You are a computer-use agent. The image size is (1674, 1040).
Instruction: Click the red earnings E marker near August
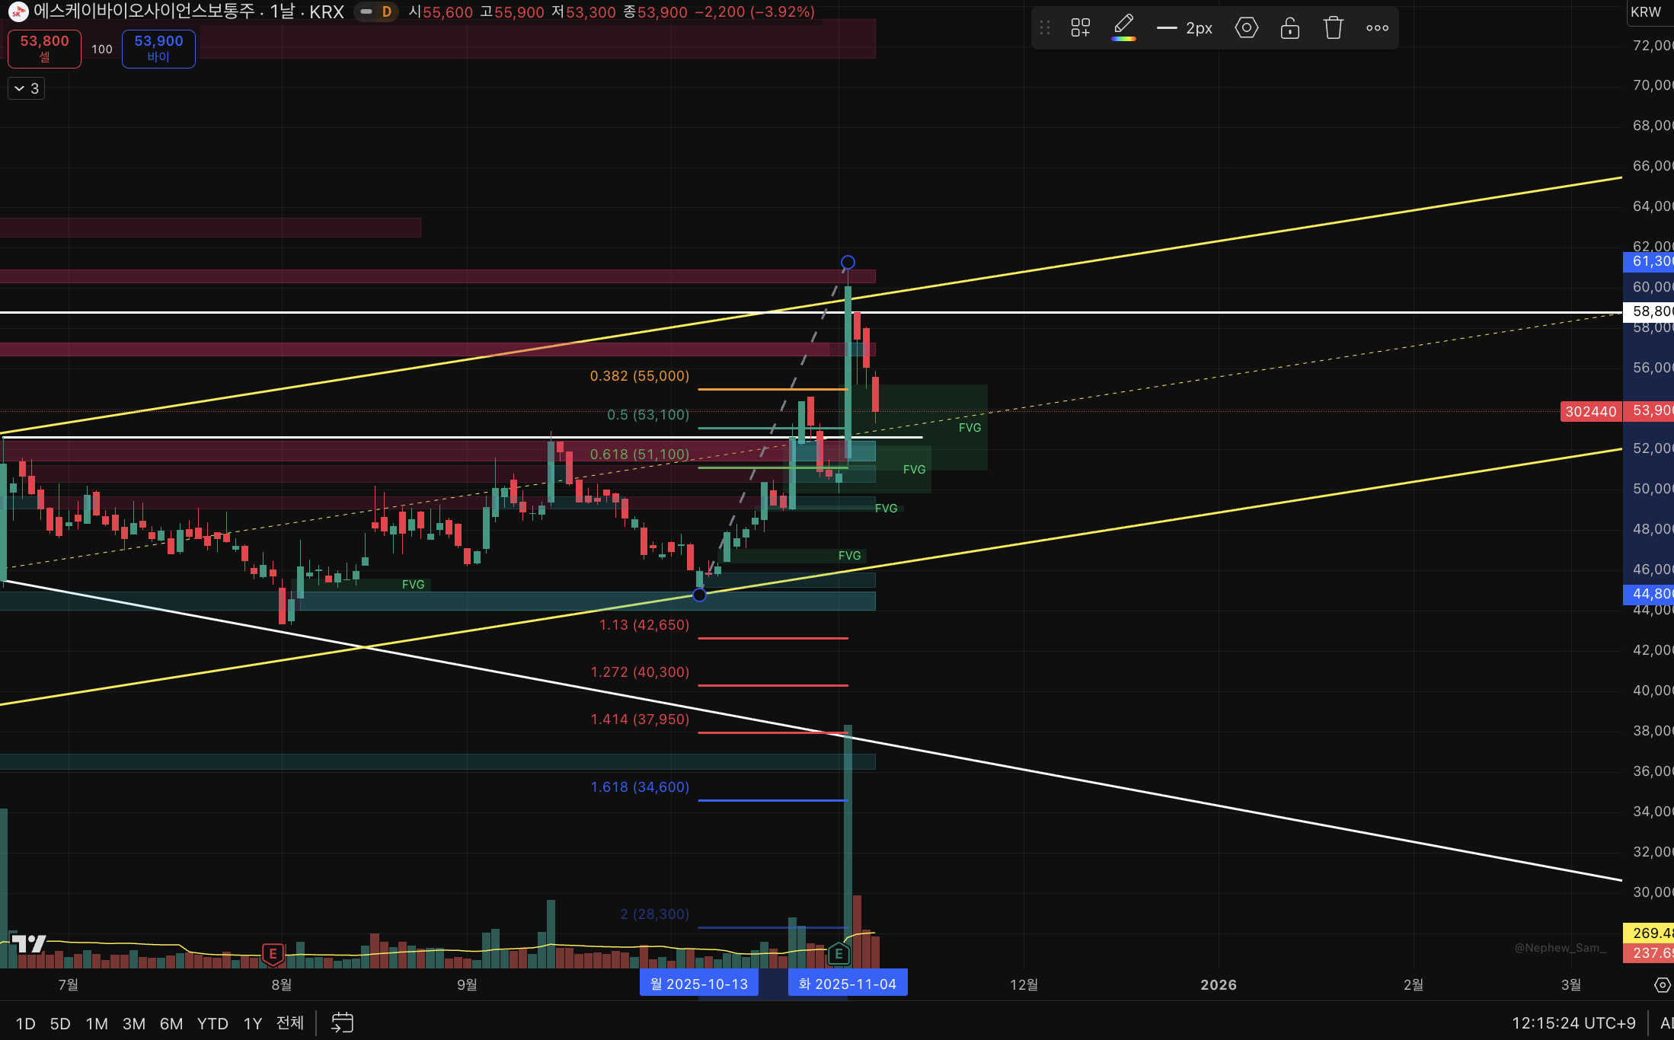coord(273,953)
